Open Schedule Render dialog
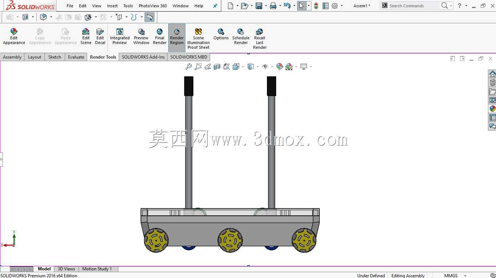 point(241,36)
